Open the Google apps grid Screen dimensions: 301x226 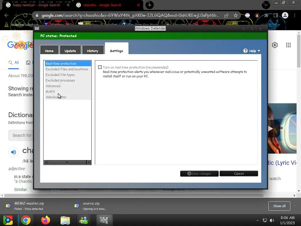pos(288,45)
